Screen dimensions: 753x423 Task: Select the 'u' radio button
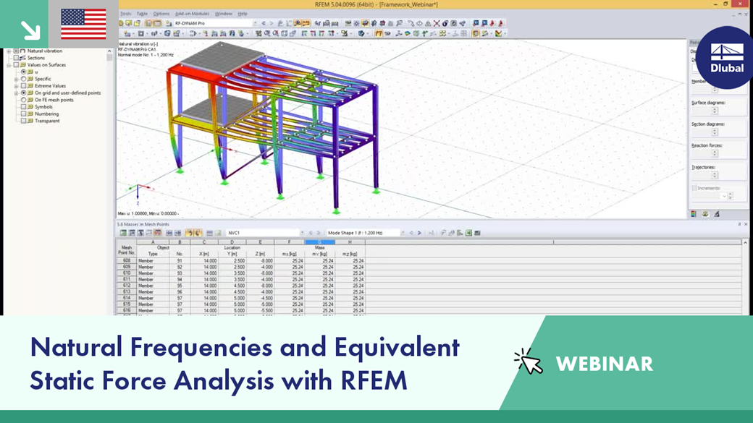[x=23, y=72]
